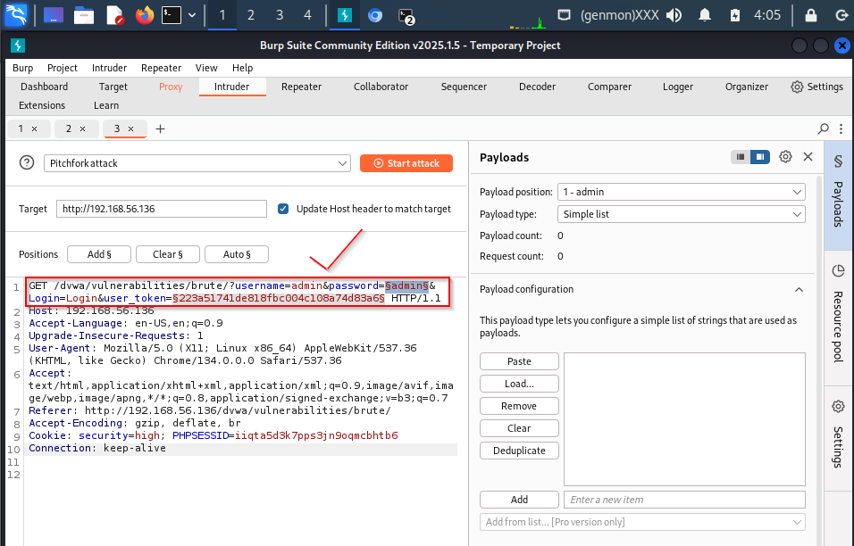Switch to the Chromium window in the taskbar
This screenshot has height=546, width=854.
click(x=375, y=15)
